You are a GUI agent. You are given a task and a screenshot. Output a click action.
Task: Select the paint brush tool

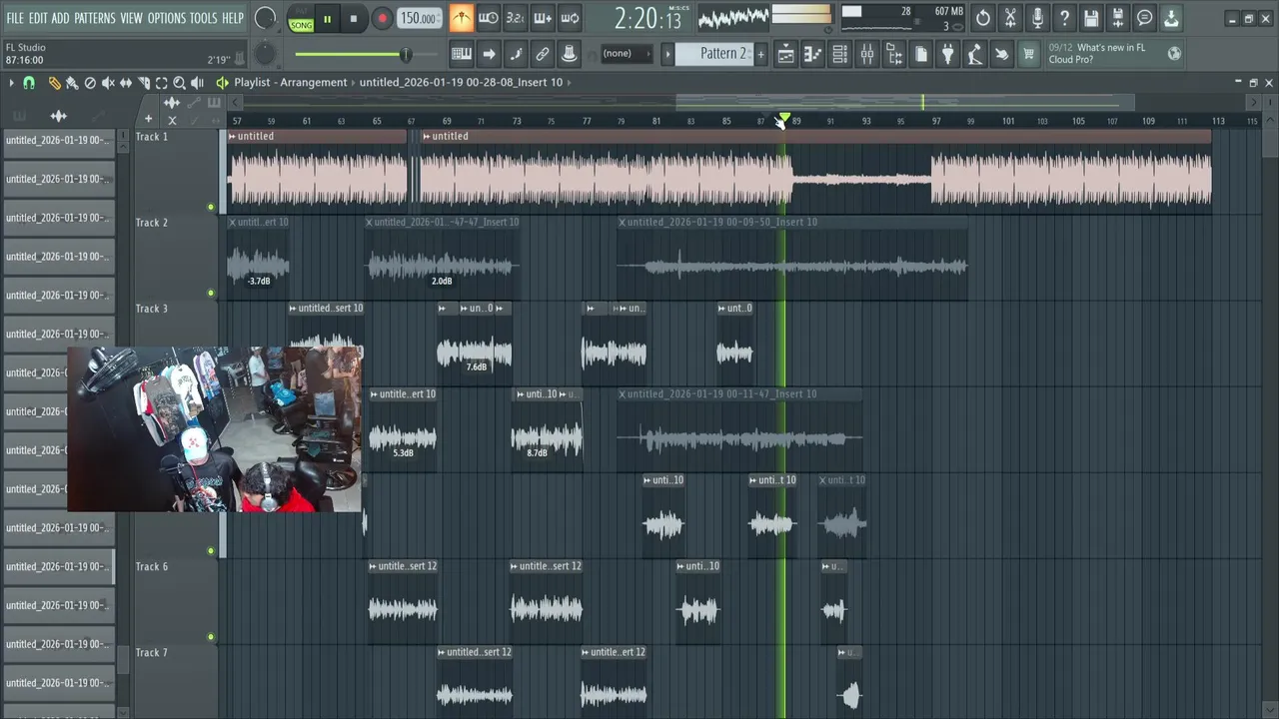(x=72, y=83)
